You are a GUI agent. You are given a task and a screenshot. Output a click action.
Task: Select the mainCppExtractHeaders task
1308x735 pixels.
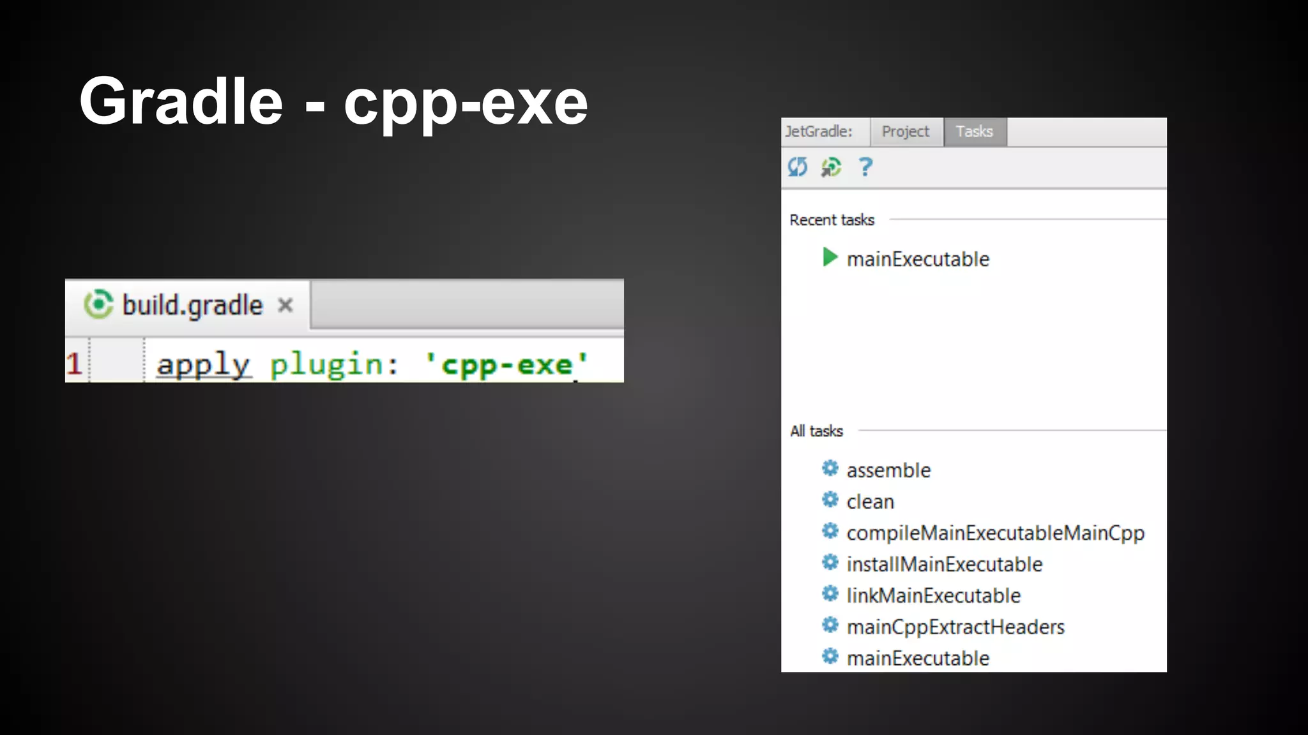pos(955,627)
